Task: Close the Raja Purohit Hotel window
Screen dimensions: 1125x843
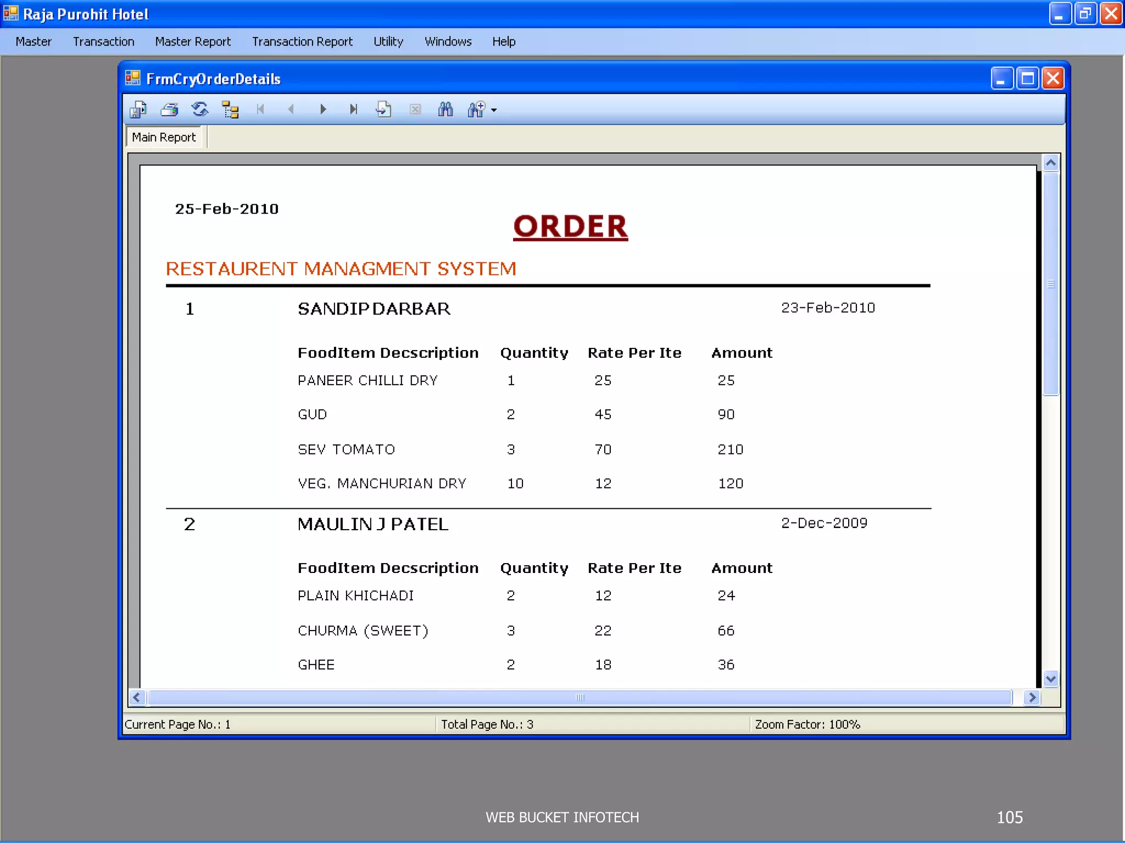Action: point(1111,14)
